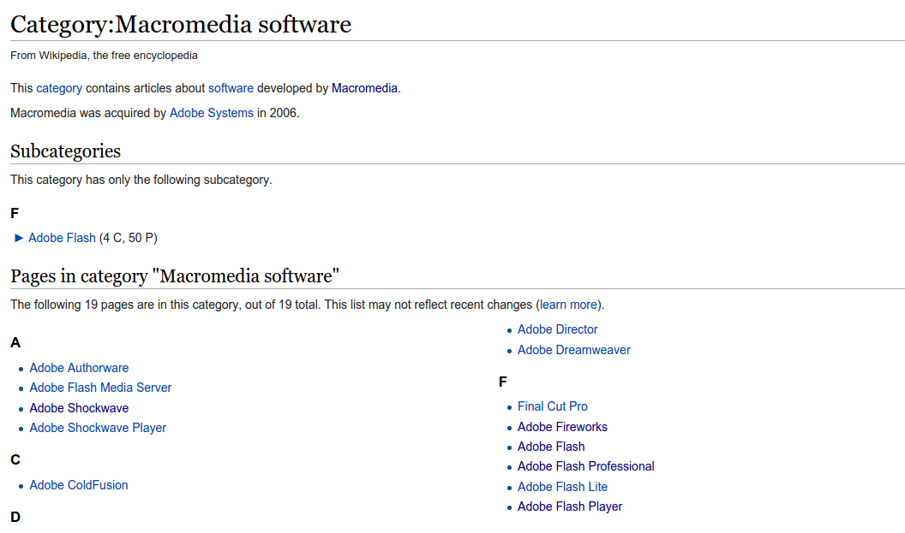Open Adobe ColdFusion page
905x533 pixels.
[x=79, y=485]
